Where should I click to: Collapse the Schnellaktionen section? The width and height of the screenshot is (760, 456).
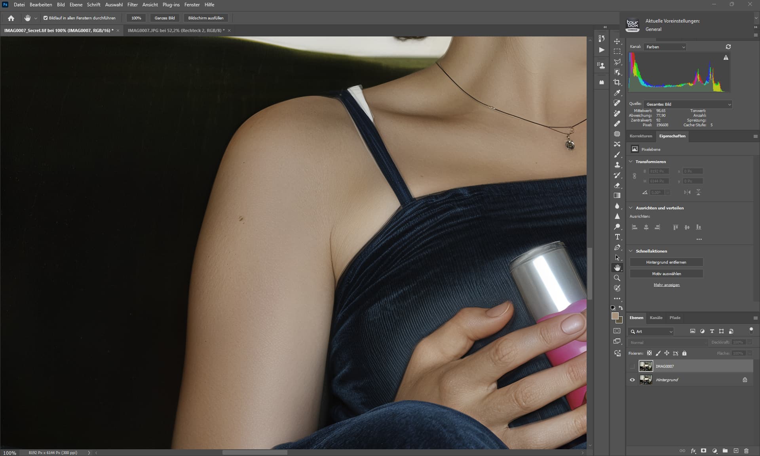(631, 251)
